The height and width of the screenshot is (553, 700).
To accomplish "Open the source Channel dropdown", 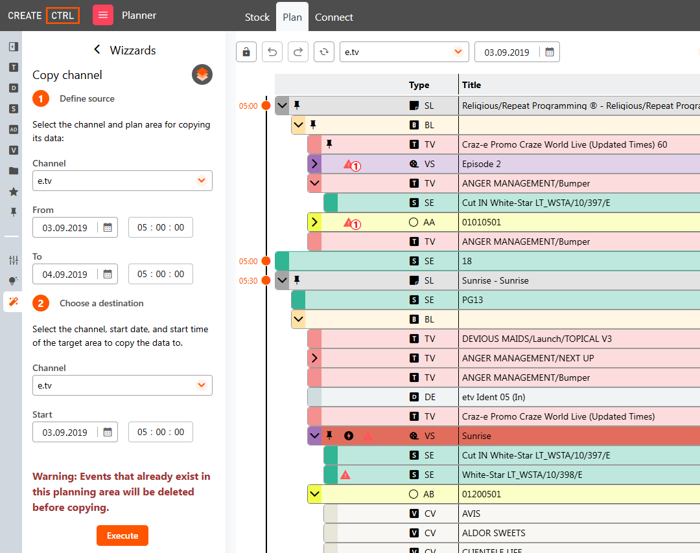I will pyautogui.click(x=122, y=181).
